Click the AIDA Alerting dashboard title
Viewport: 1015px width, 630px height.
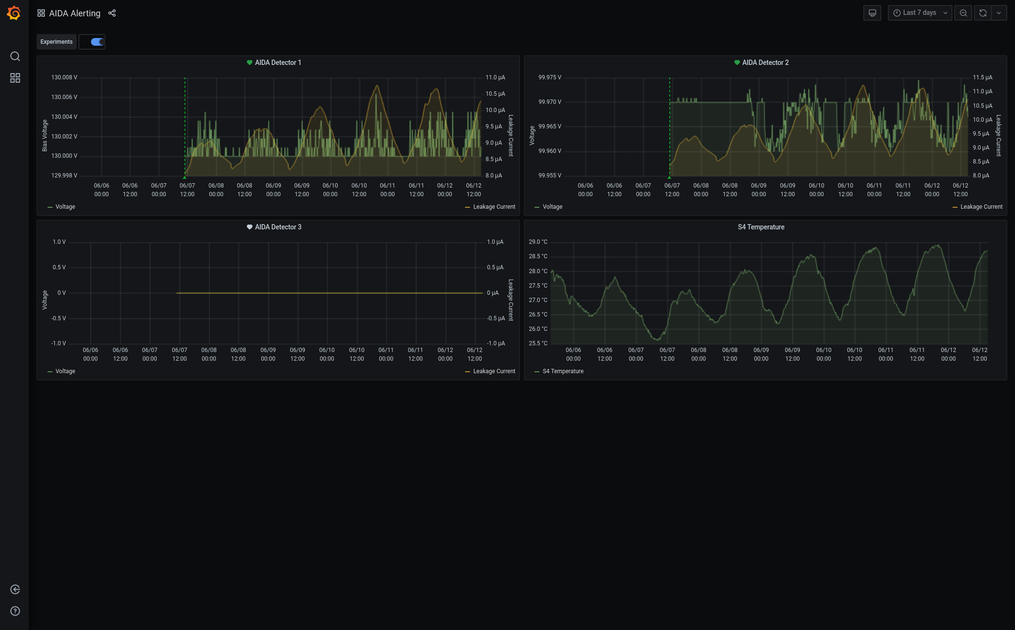(75, 13)
